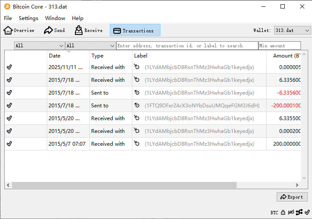This screenshot has width=312, height=219.
Task: Open the Receive tab
Action: (89, 30)
